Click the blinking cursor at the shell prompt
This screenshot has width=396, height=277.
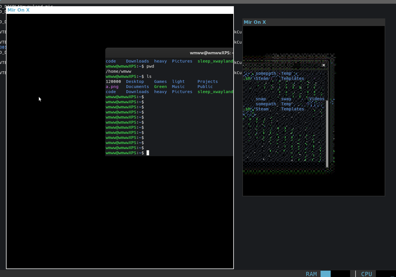coord(148,153)
